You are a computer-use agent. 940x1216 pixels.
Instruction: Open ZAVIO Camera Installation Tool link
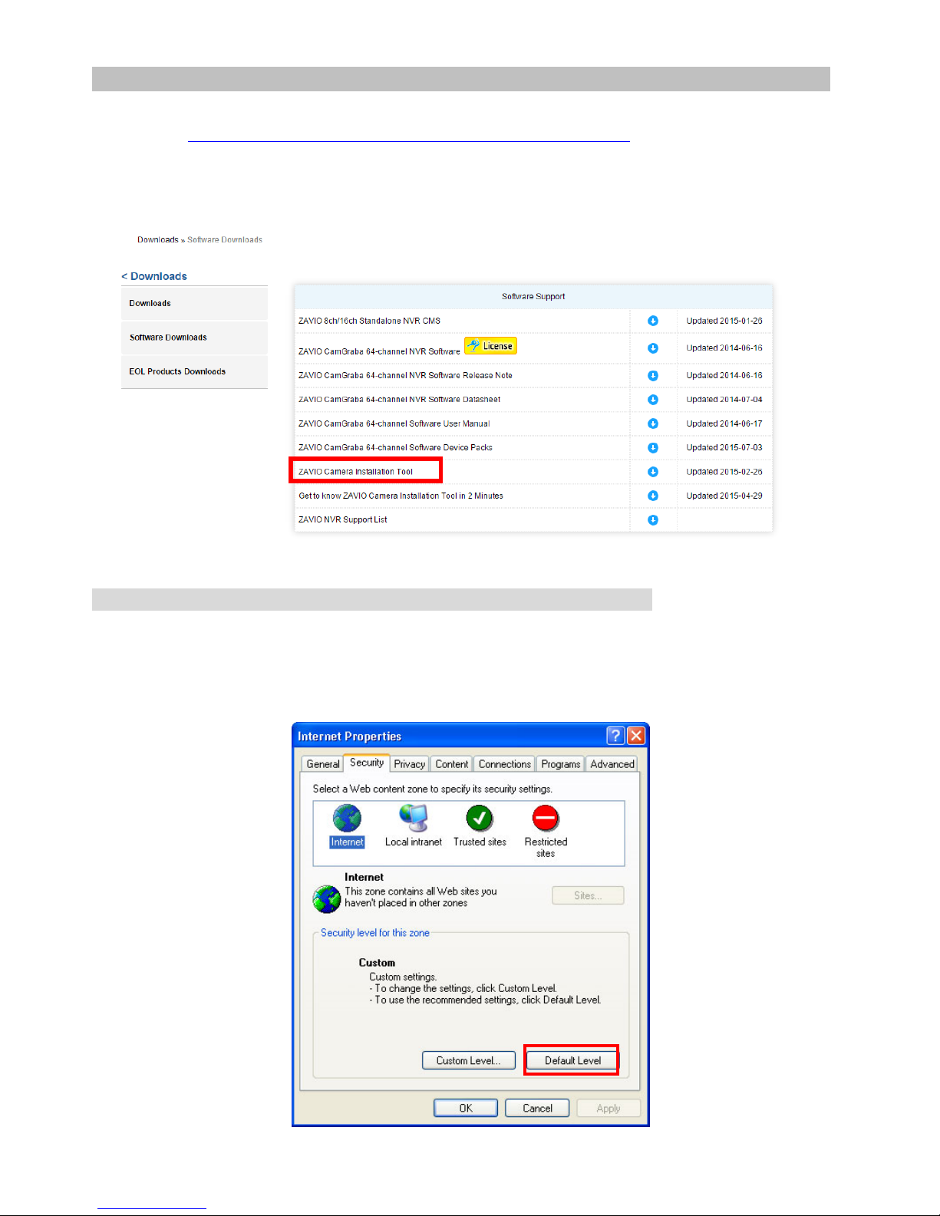(356, 472)
